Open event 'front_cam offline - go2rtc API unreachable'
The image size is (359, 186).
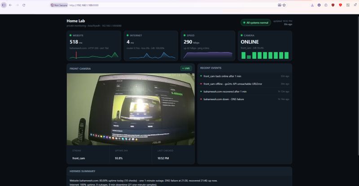point(245,84)
